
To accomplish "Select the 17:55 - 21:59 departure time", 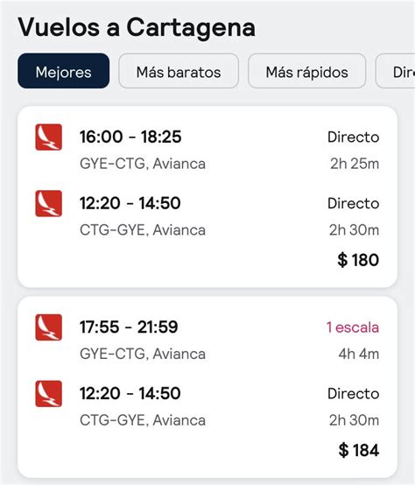I will click(129, 327).
